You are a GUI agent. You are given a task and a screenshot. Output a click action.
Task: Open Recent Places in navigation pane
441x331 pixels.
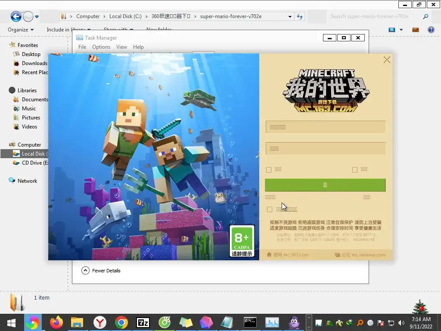(x=34, y=72)
